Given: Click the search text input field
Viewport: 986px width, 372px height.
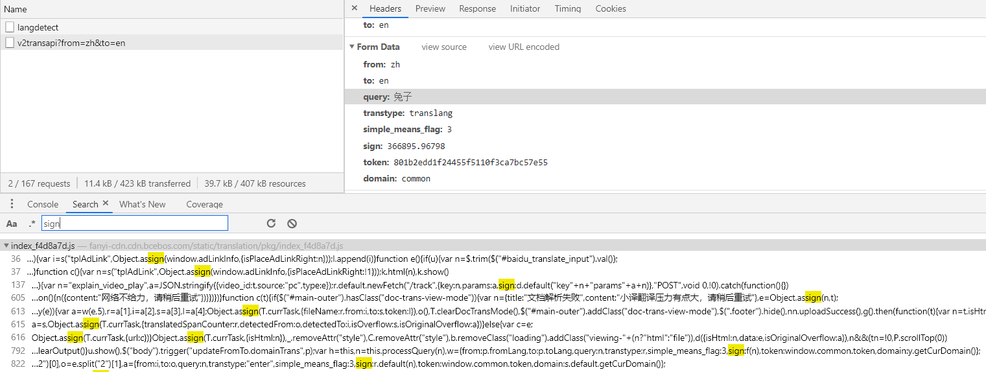Looking at the screenshot, I should tap(135, 224).
